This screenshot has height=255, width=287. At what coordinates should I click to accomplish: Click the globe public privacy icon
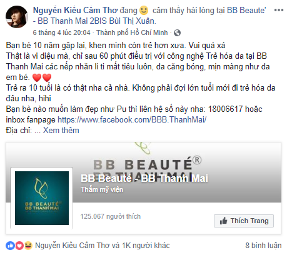coord(177,32)
